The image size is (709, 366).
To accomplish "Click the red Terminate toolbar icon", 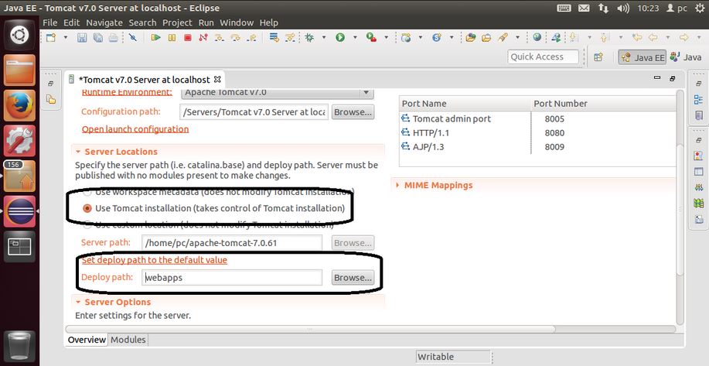I will coord(187,37).
